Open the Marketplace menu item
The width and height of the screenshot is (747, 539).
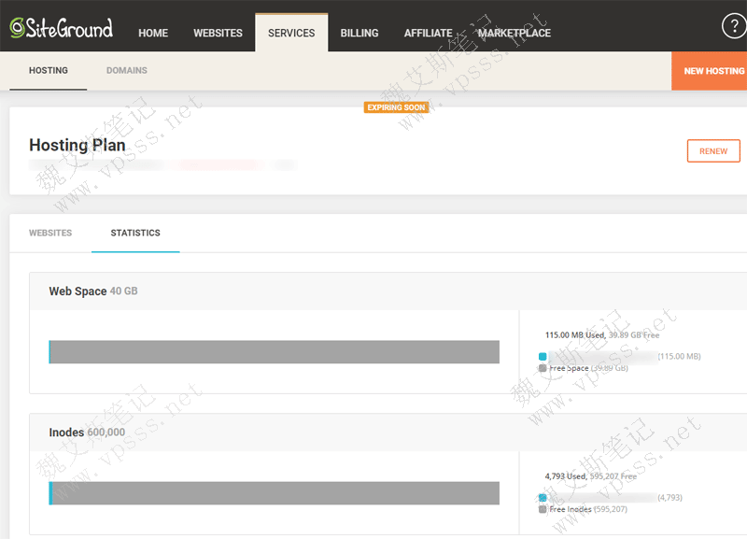click(514, 33)
